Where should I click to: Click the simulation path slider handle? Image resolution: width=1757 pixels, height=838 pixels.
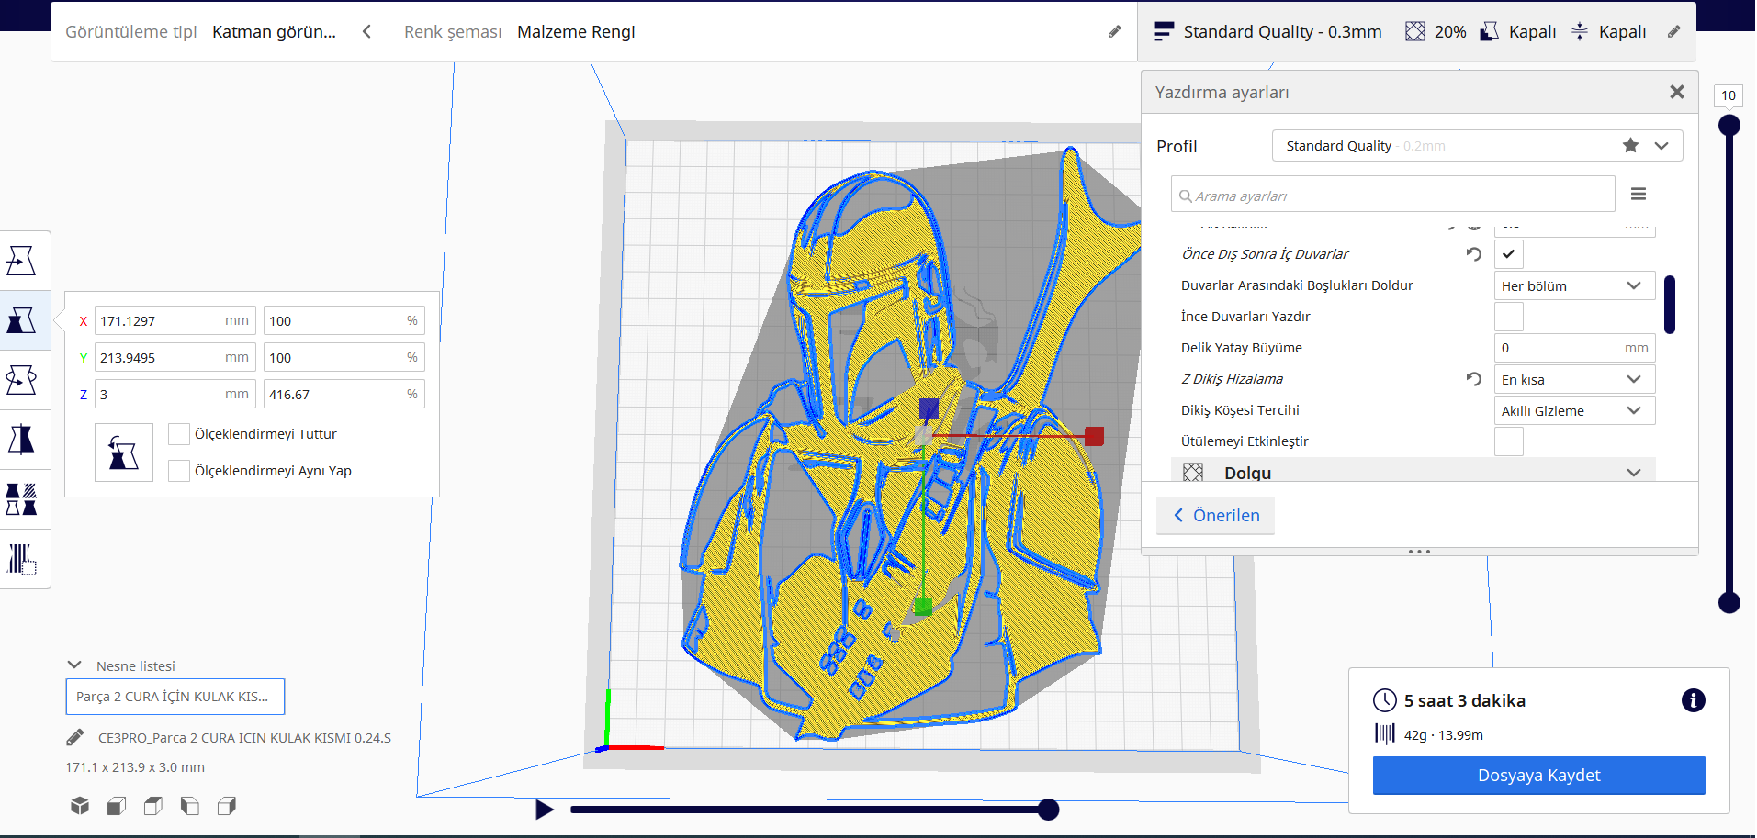(x=1048, y=810)
